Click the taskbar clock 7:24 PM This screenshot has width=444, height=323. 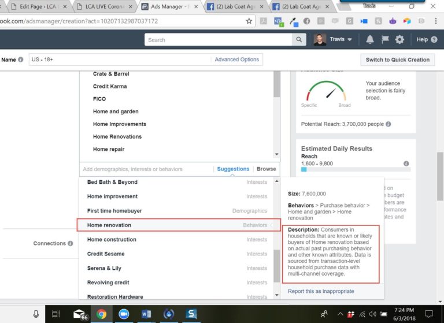tap(404, 314)
